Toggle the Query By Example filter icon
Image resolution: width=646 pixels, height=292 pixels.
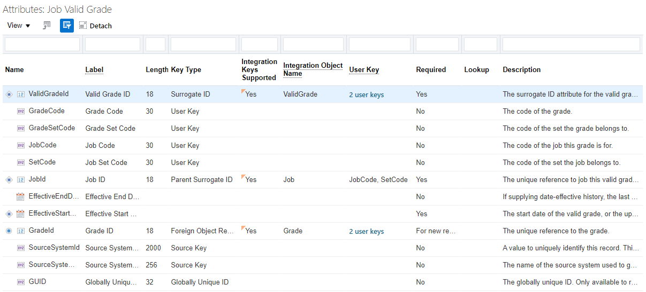pyautogui.click(x=67, y=25)
